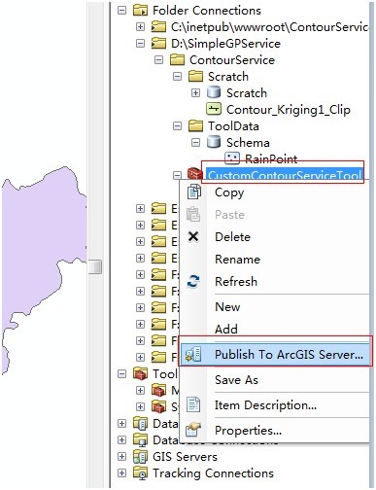
Task: Click the Tracking Connections icon
Action: pyautogui.click(x=140, y=472)
